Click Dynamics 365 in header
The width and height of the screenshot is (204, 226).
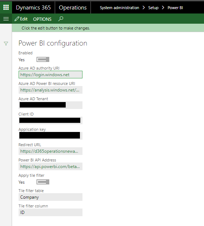33,8
